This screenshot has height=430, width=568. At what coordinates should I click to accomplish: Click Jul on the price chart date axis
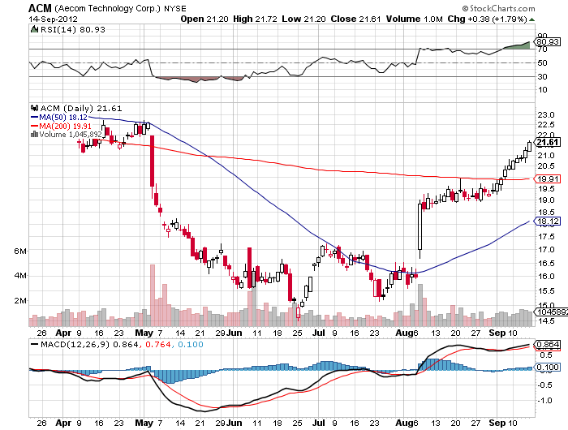319,333
